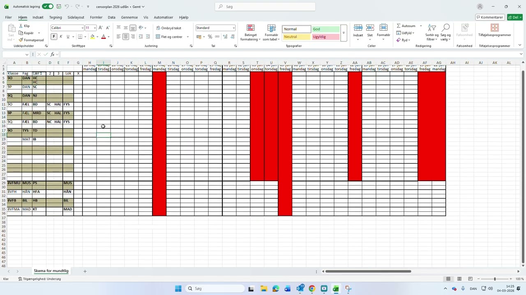Open Formatér som tabel menu
The height and width of the screenshot is (295, 526).
click(x=271, y=33)
